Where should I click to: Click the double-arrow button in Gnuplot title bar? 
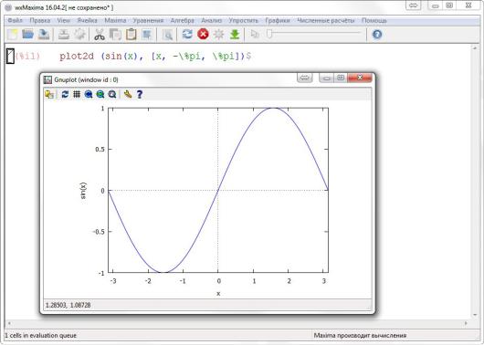click(x=305, y=78)
